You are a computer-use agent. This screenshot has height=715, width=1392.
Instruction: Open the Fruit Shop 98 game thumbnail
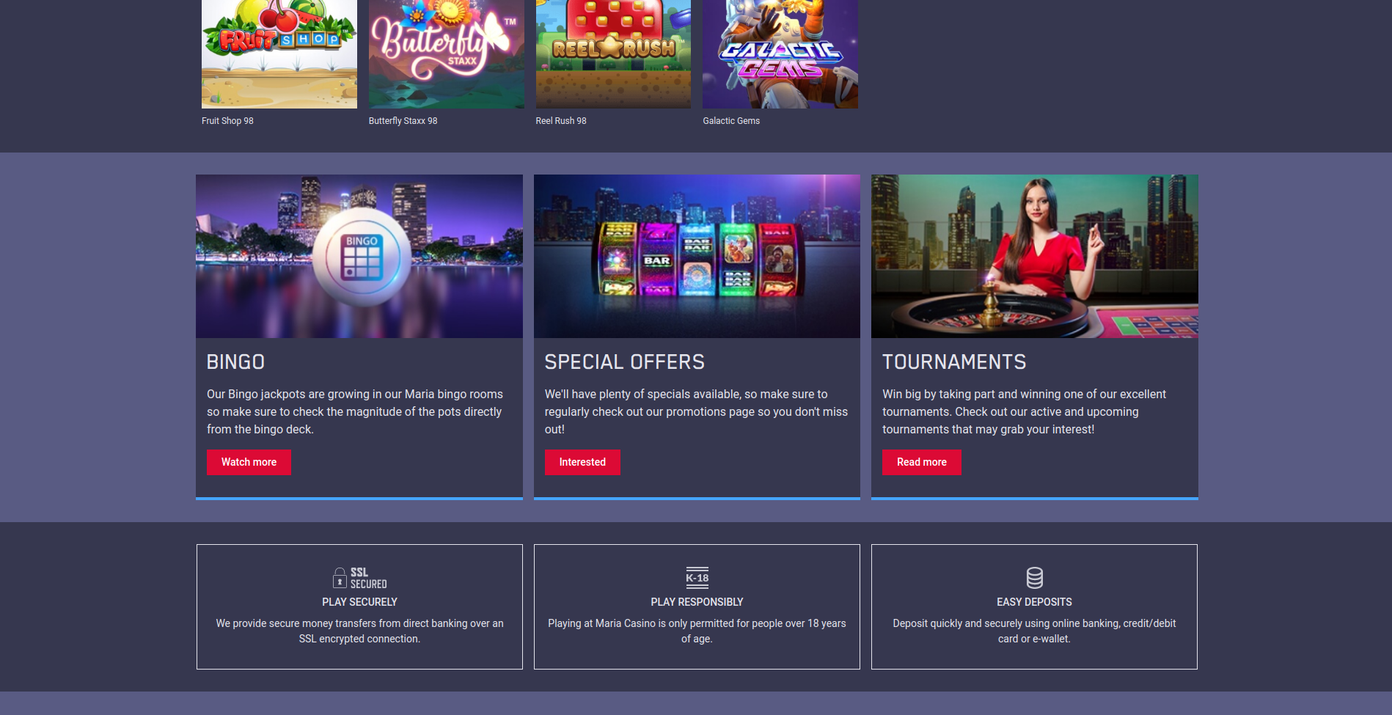tap(279, 54)
